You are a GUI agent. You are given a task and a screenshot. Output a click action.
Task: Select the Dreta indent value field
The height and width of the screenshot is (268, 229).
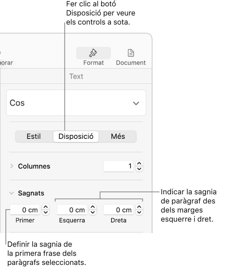tap(119, 210)
